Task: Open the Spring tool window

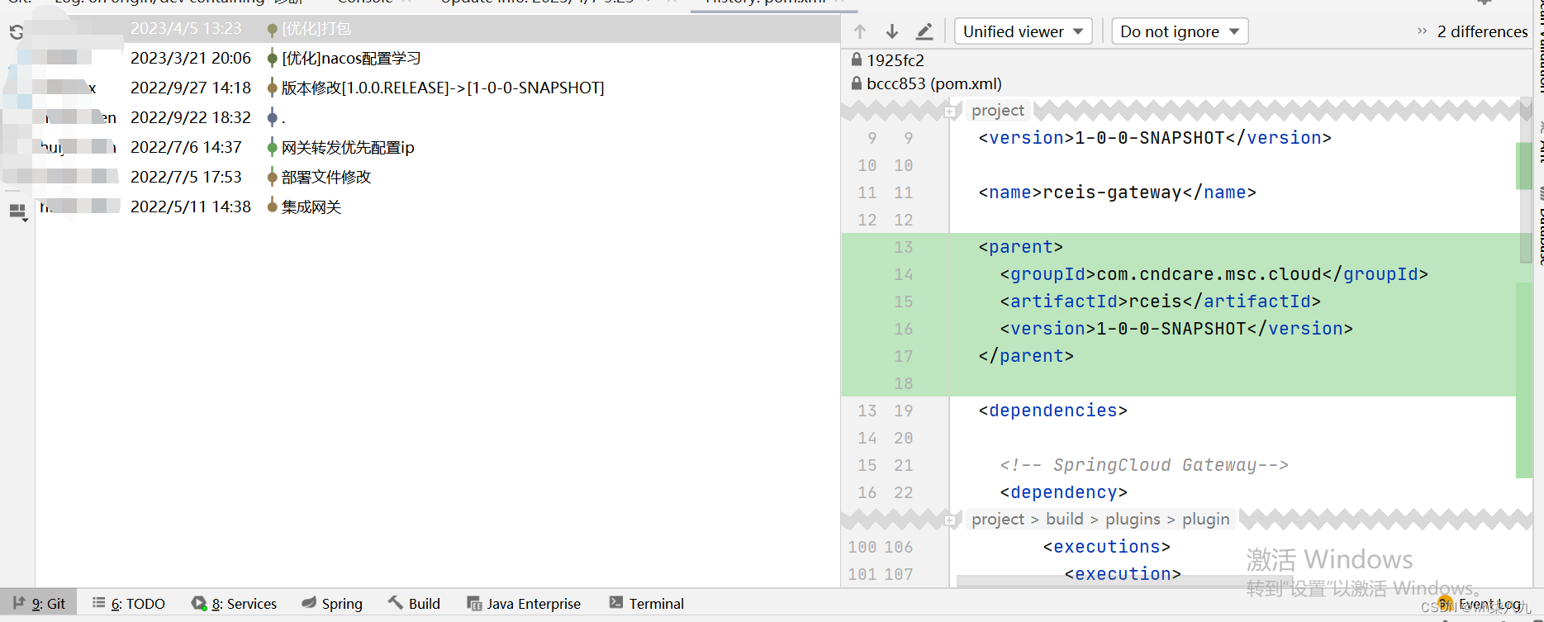Action: [332, 604]
